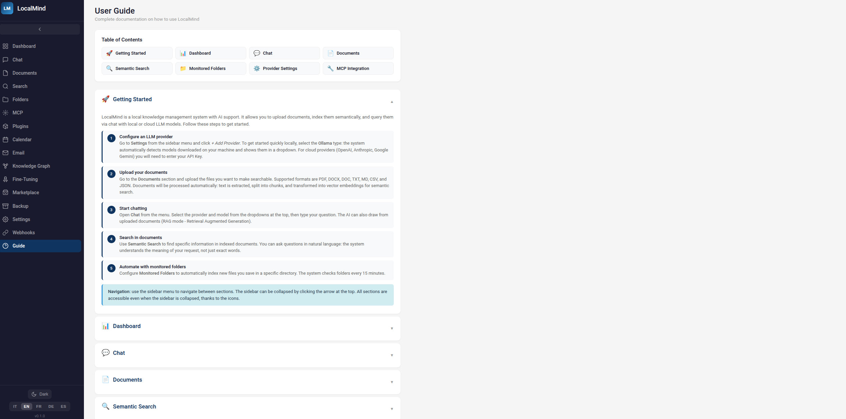The width and height of the screenshot is (846, 419).
Task: Jump to Getting Started from contents
Action: pyautogui.click(x=137, y=53)
